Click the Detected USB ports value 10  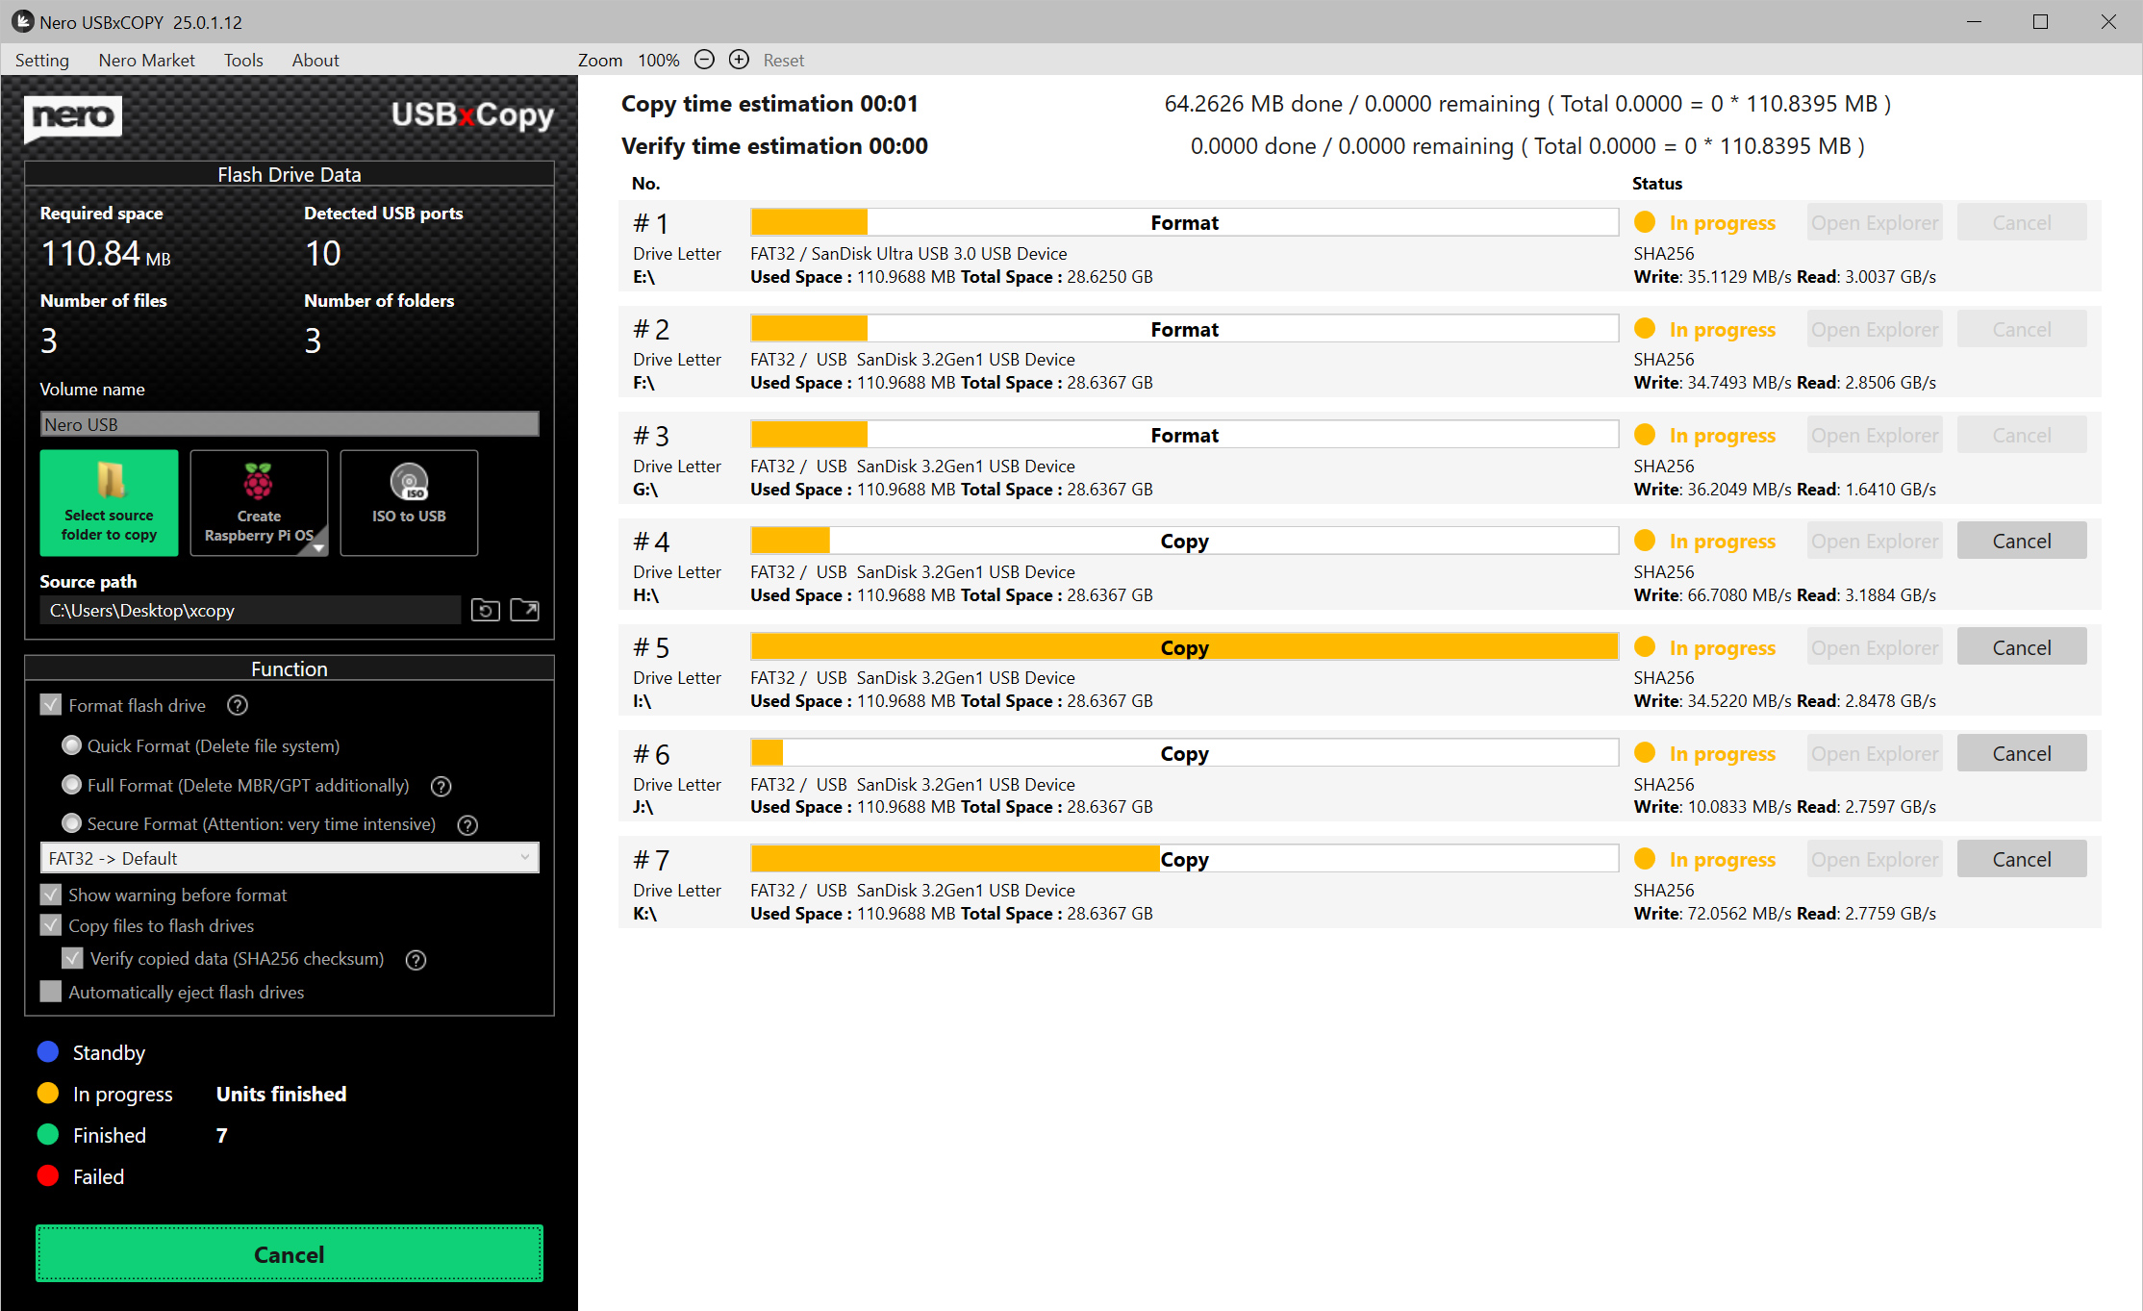[x=323, y=253]
